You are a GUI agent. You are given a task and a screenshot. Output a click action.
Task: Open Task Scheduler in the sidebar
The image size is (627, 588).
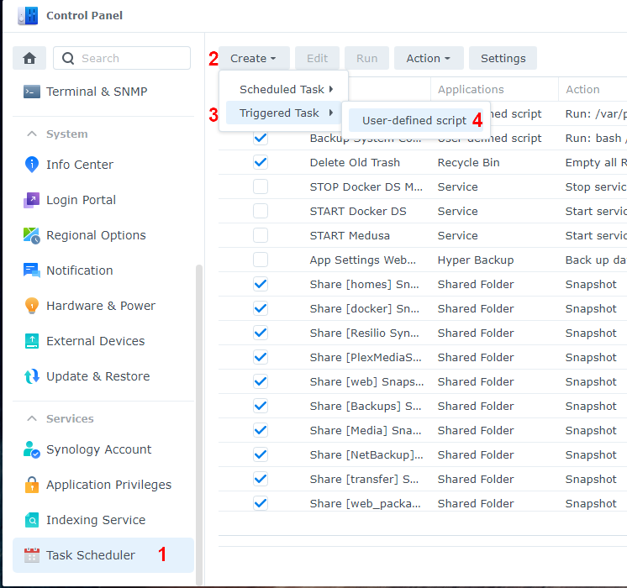[x=91, y=555]
